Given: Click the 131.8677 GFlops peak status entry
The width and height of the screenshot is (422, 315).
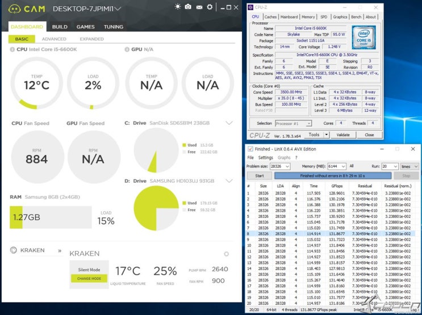Looking at the screenshot, I should pyautogui.click(x=319, y=310).
